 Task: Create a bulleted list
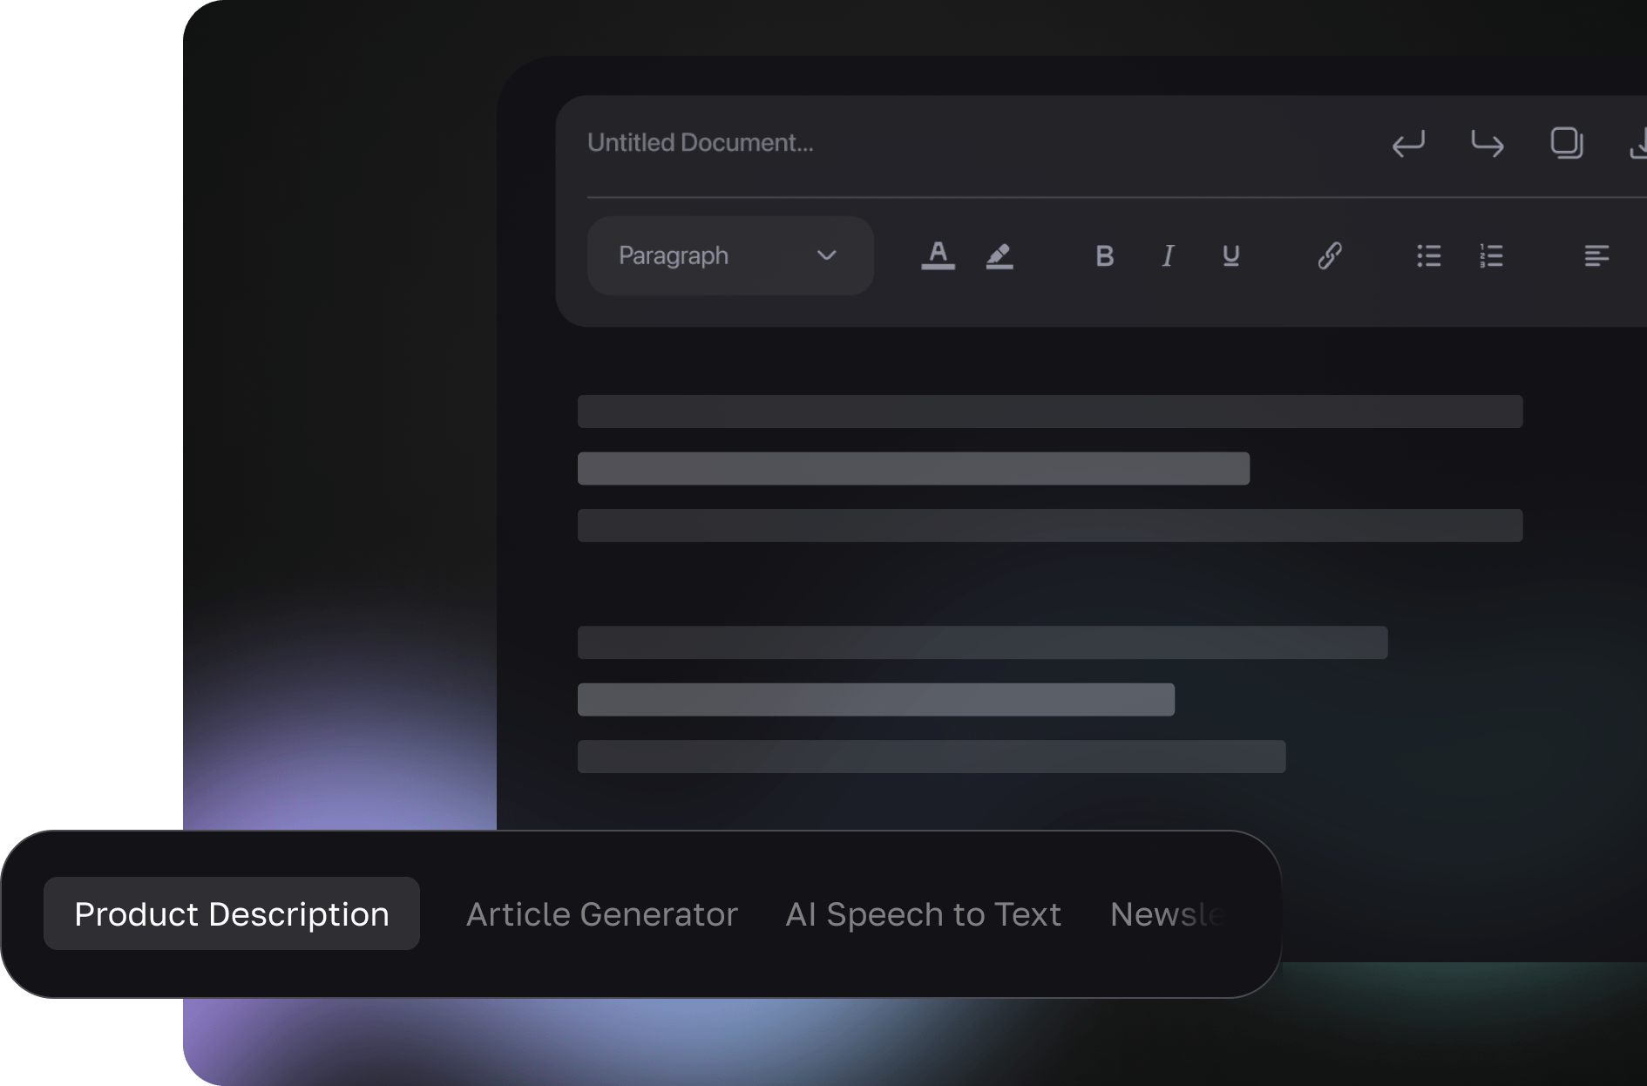coord(1428,255)
